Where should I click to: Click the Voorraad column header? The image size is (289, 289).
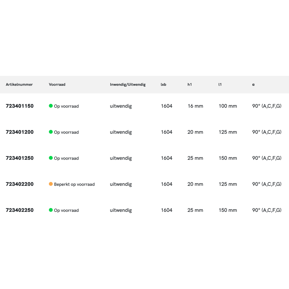(57, 85)
